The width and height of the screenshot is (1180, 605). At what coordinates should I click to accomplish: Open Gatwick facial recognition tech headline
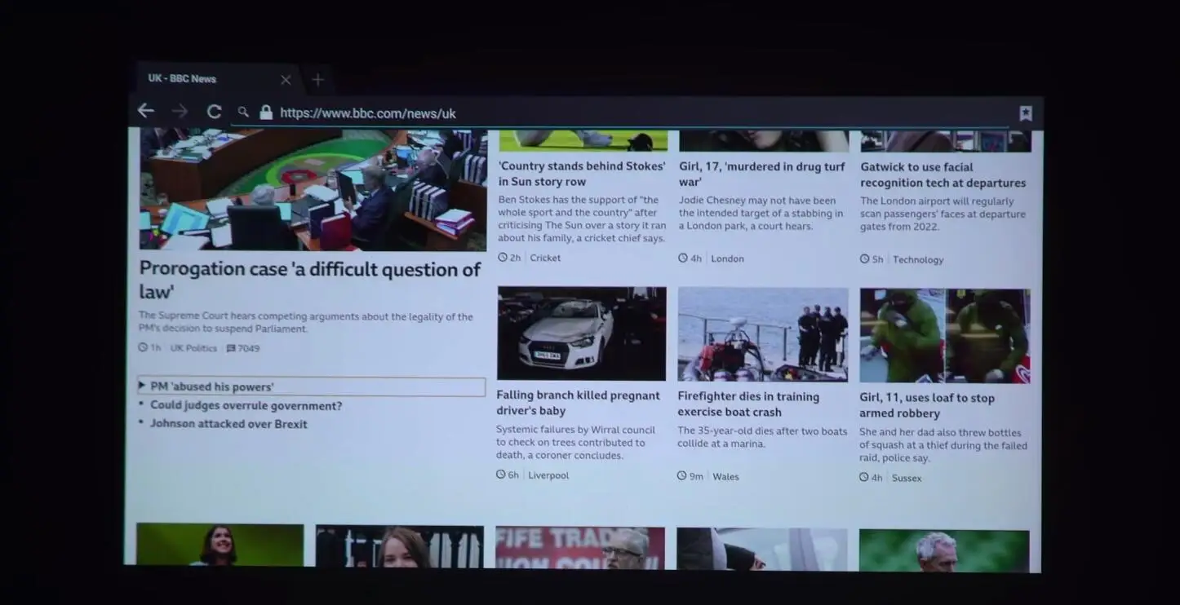pyautogui.click(x=943, y=174)
